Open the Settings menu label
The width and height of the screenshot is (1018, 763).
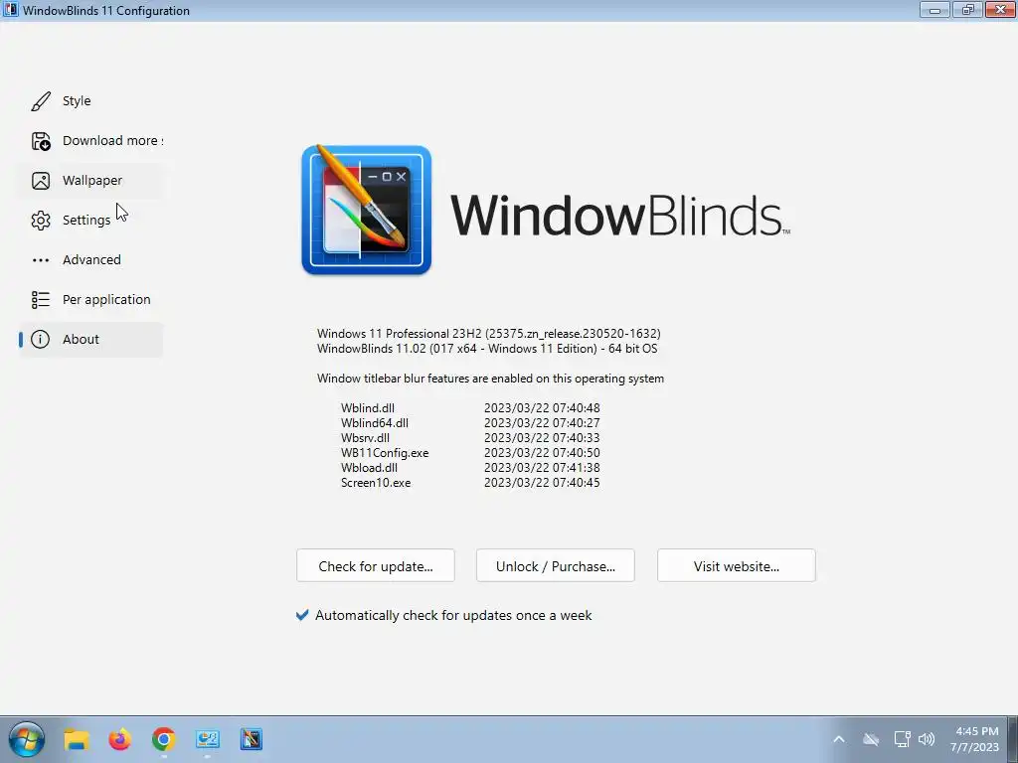pyautogui.click(x=86, y=220)
